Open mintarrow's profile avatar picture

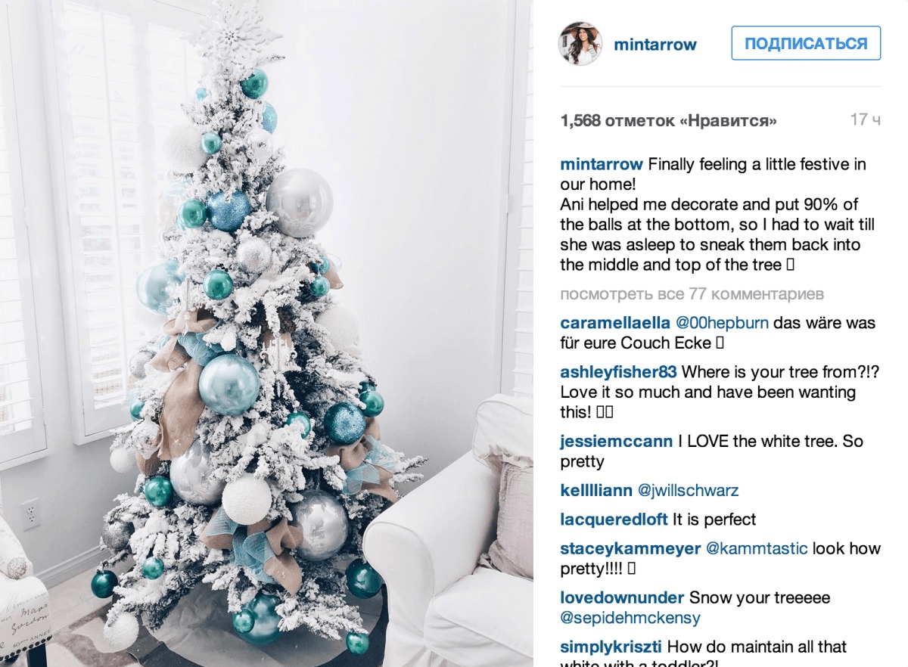click(580, 43)
